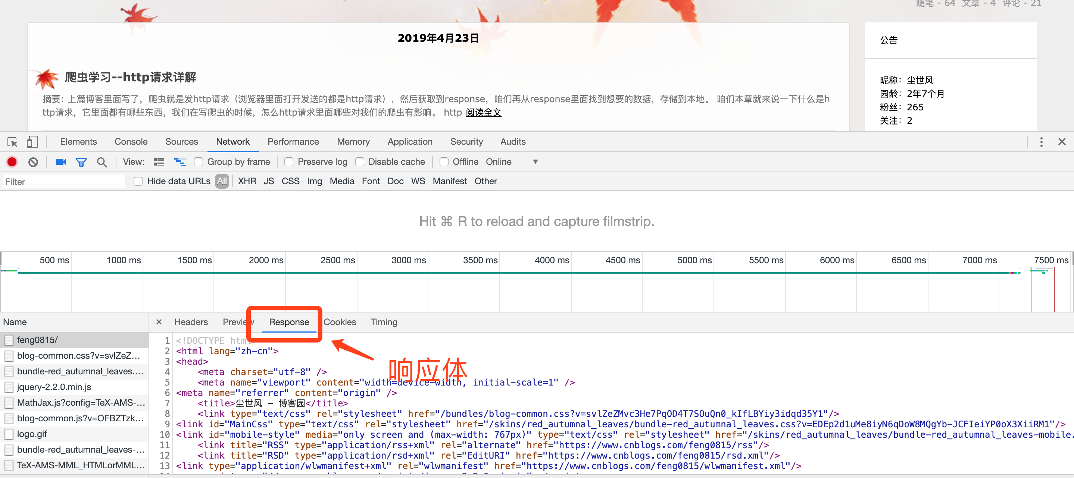Show the Headers tab of request
Screen dimensions: 1074x478
[x=191, y=322]
